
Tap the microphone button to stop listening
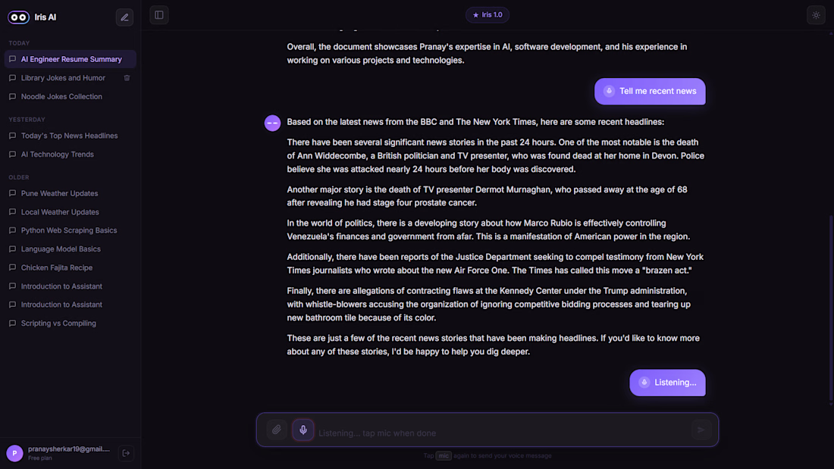tap(303, 430)
